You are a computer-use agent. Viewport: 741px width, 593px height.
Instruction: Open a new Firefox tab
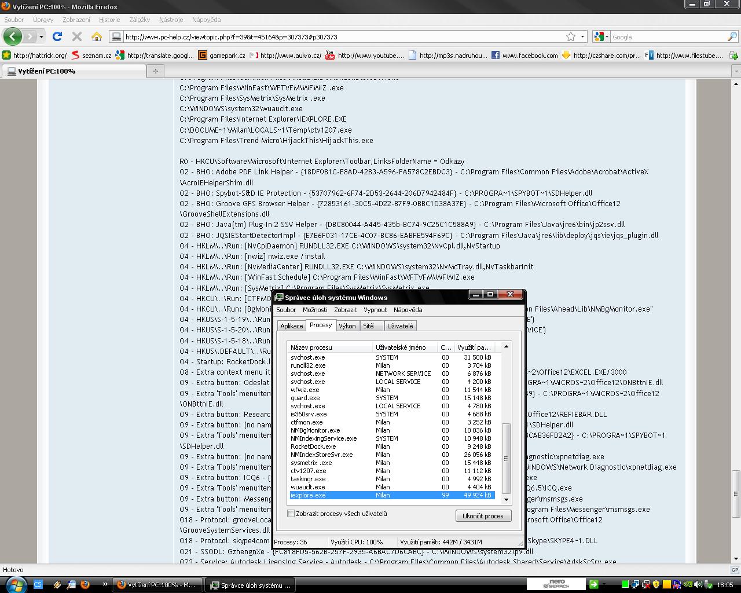(x=155, y=71)
